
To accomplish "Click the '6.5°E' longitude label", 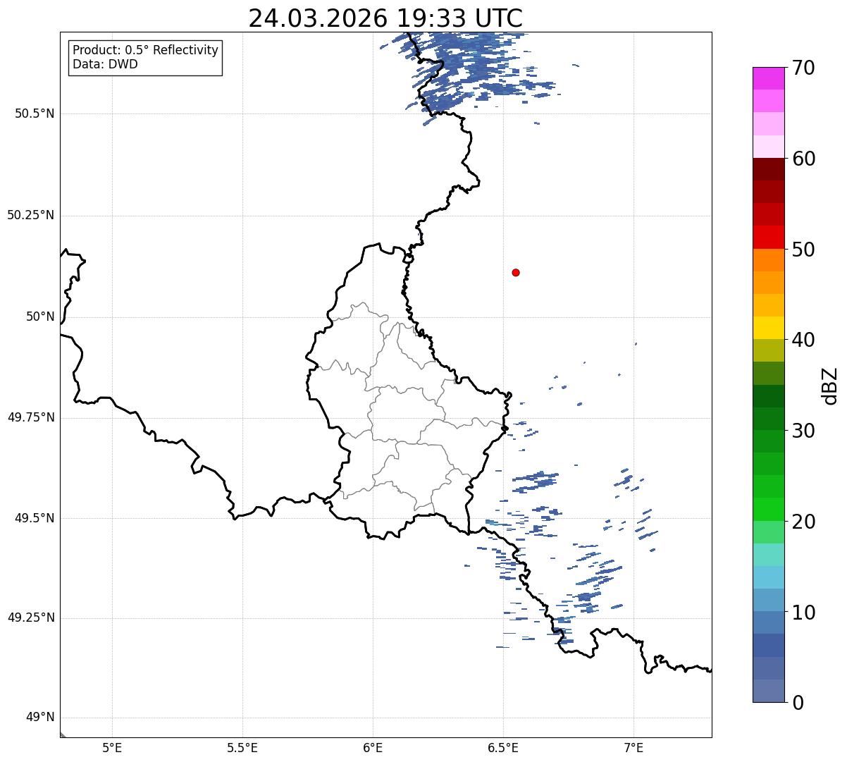I will click(x=503, y=747).
